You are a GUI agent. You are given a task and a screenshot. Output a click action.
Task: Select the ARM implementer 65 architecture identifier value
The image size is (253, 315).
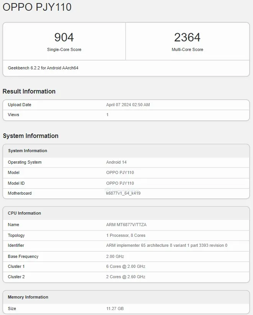point(167,245)
